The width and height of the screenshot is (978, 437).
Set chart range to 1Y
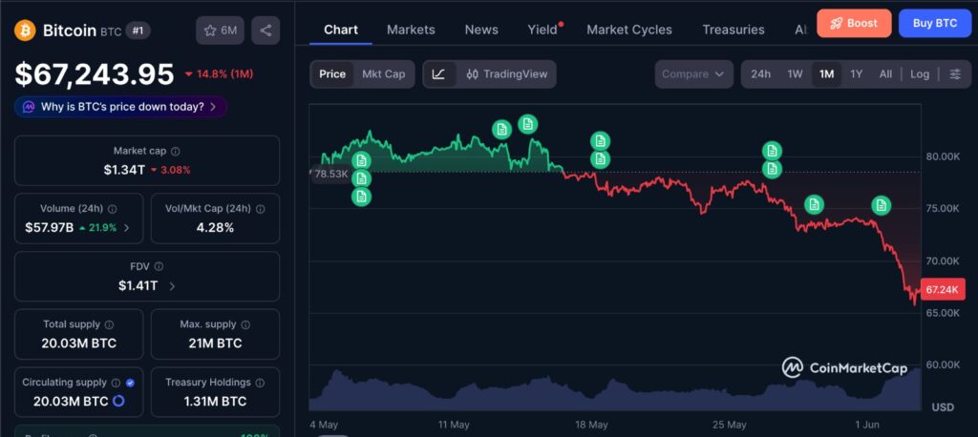[857, 74]
